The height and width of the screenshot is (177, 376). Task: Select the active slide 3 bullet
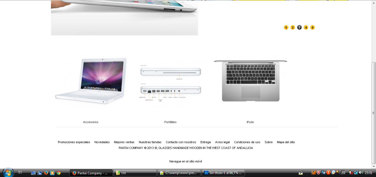299,27
